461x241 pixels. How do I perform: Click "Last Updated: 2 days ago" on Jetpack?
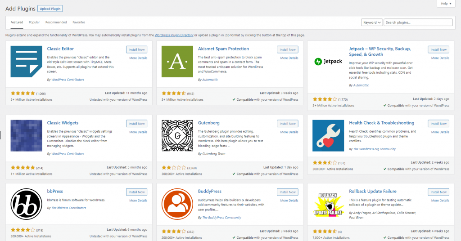pyautogui.click(x=431, y=99)
